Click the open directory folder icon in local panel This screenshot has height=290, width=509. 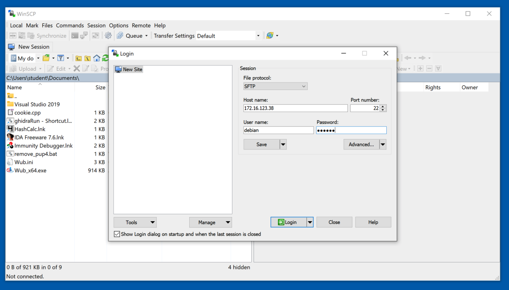pyautogui.click(x=46, y=58)
